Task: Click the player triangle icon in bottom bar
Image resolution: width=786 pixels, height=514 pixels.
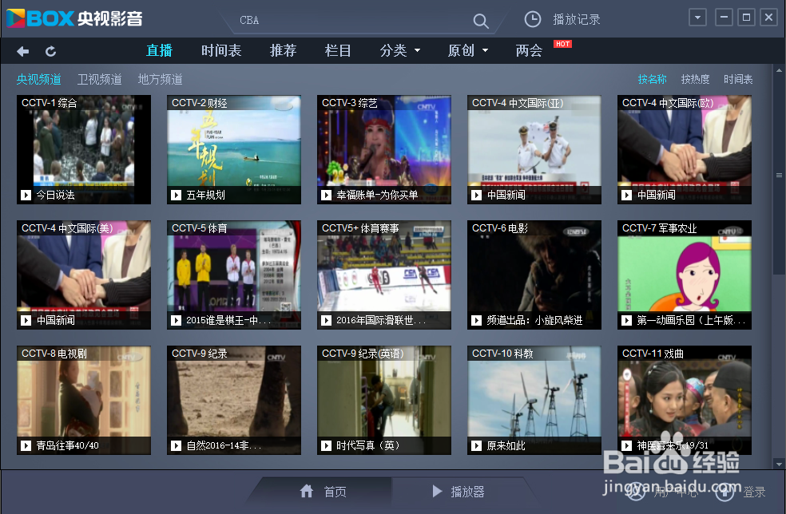Action: 437,491
